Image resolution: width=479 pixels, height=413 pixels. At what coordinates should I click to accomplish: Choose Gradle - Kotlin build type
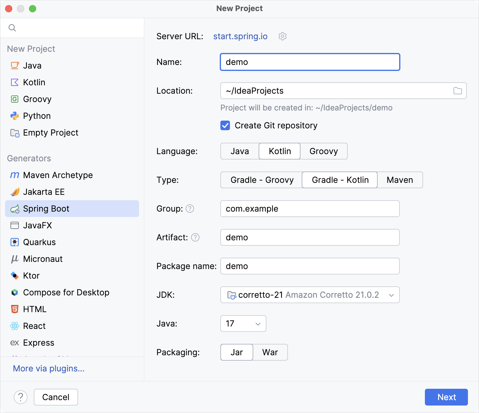pos(340,180)
